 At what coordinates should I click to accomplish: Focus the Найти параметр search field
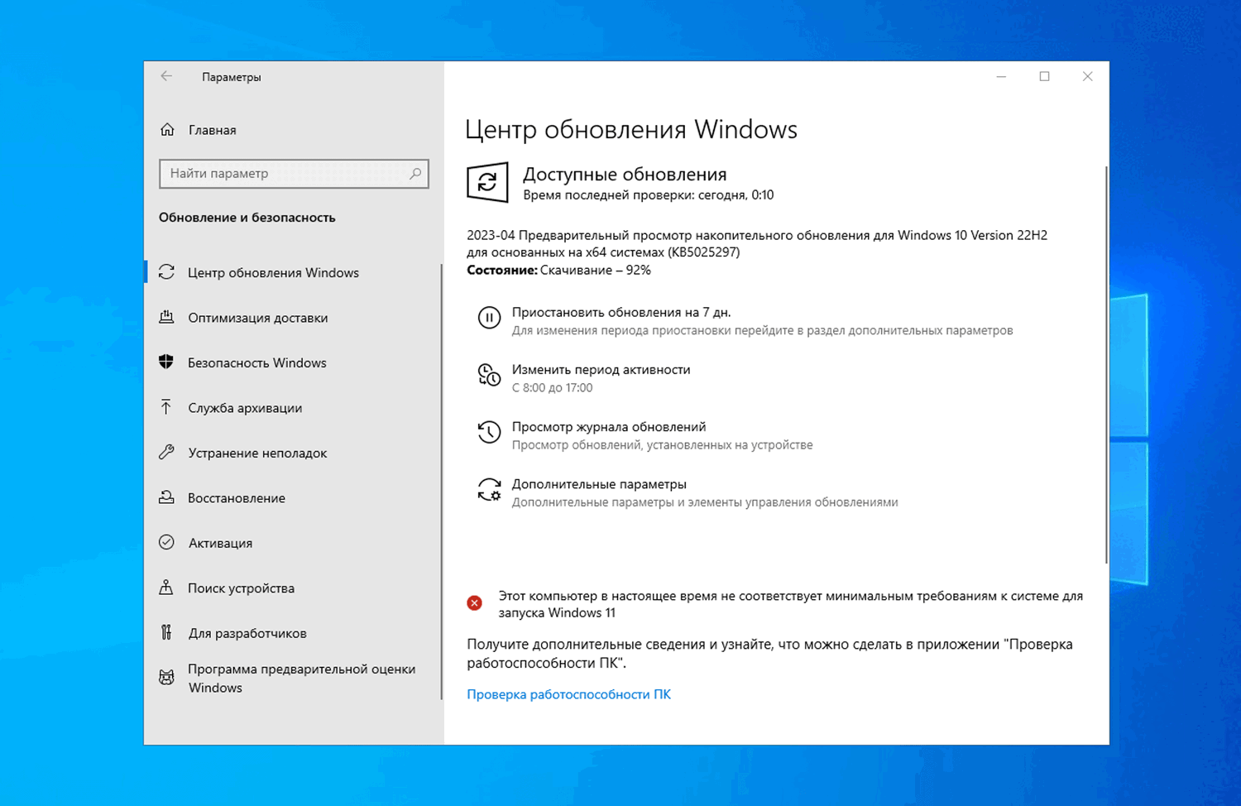tap(294, 174)
